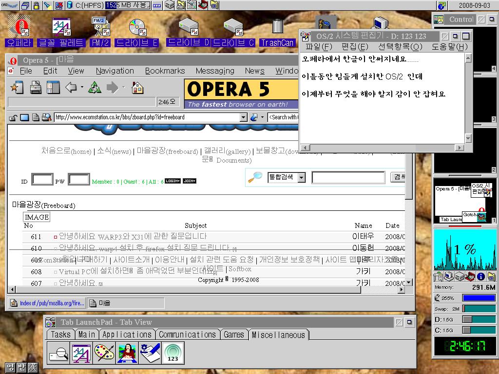Click the blue info icon in Control panel
Viewport: 499px width, 374px height.
click(480, 277)
